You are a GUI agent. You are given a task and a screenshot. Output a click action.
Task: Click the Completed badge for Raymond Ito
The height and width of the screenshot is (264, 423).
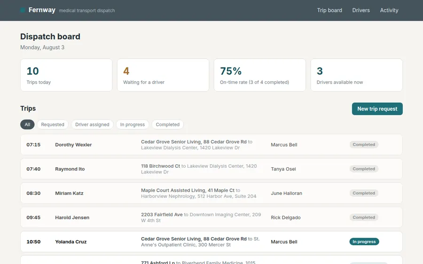pos(364,169)
